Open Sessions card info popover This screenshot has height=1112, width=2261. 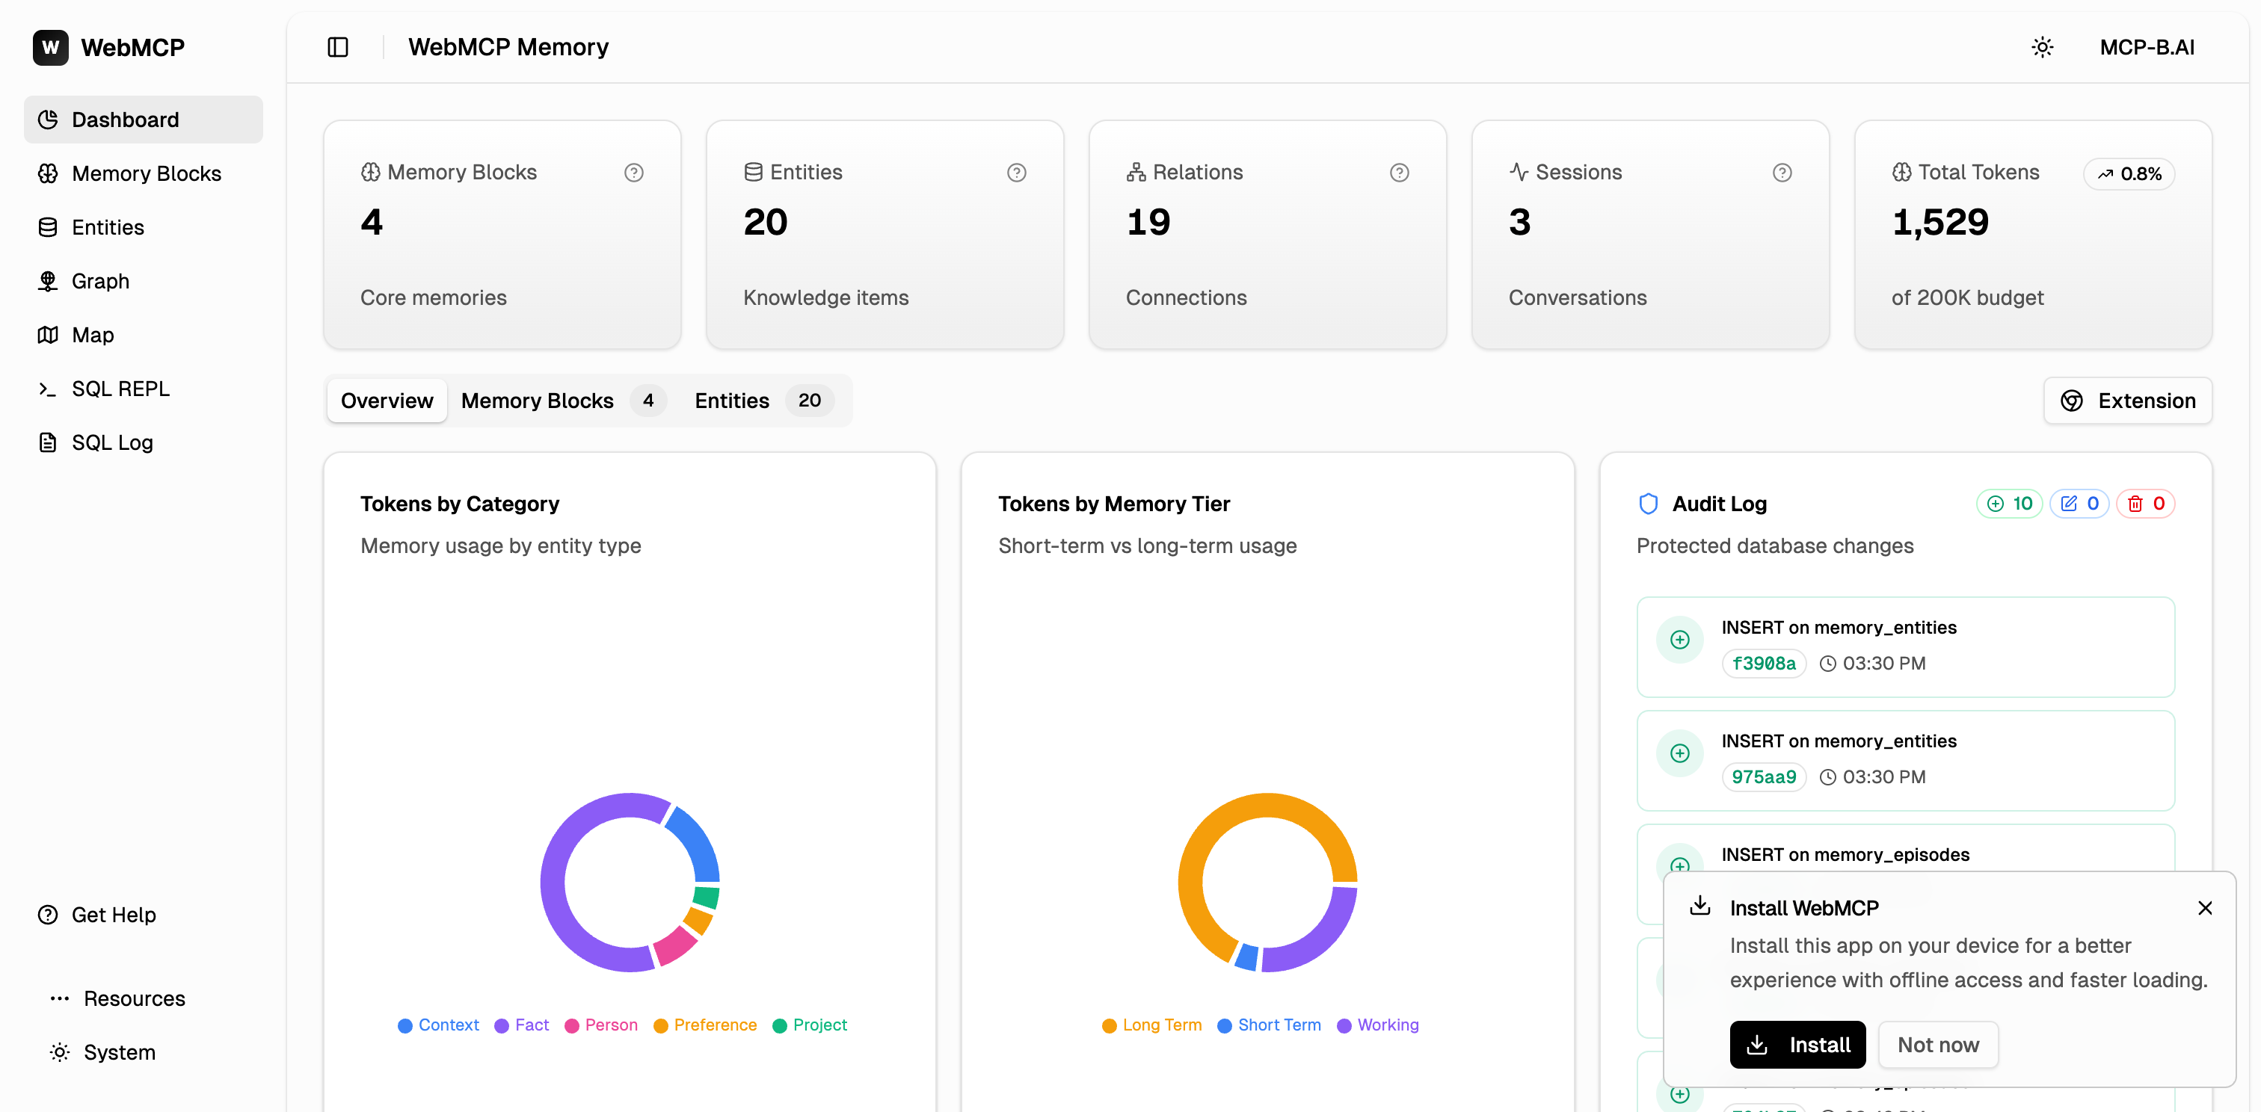point(1782,172)
